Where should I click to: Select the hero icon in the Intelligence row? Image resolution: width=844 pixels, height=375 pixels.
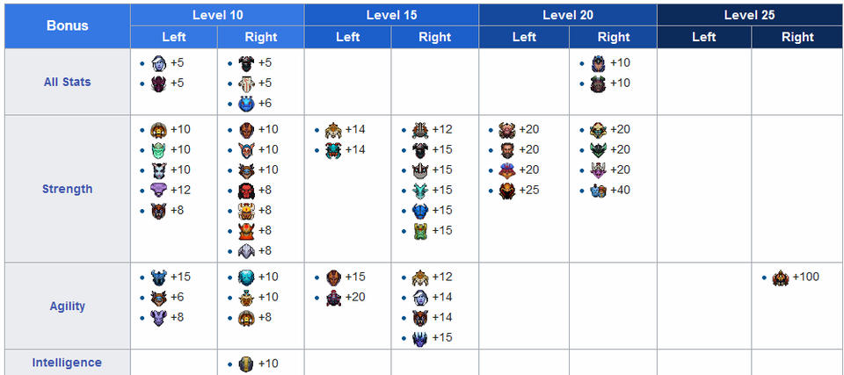[x=246, y=364]
